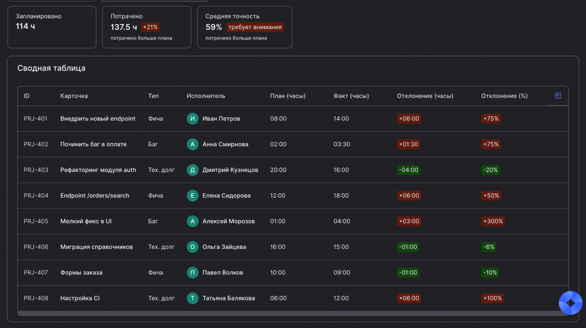Click Дмитрий Кузнецов's avatar icon
The height and width of the screenshot is (328, 586).
[192, 170]
